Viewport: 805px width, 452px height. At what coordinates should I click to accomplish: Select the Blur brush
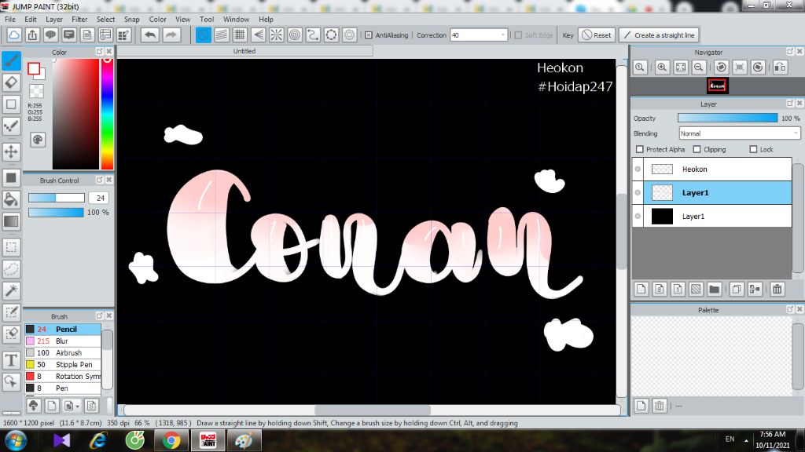63,341
